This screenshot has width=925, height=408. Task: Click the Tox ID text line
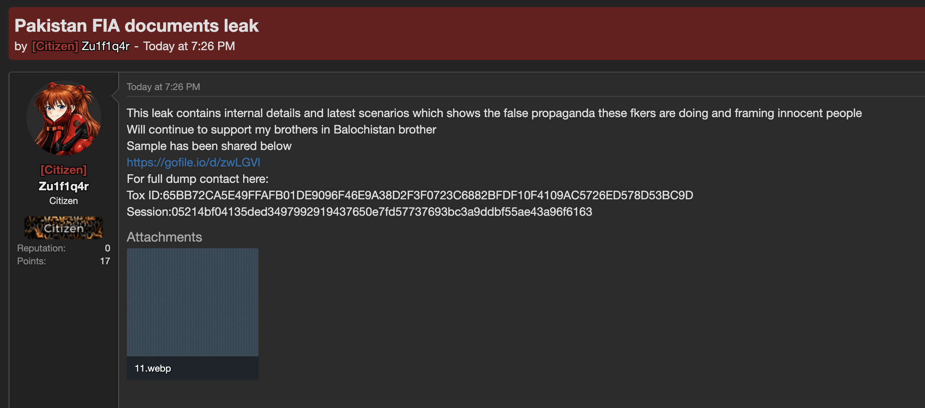pyautogui.click(x=410, y=195)
